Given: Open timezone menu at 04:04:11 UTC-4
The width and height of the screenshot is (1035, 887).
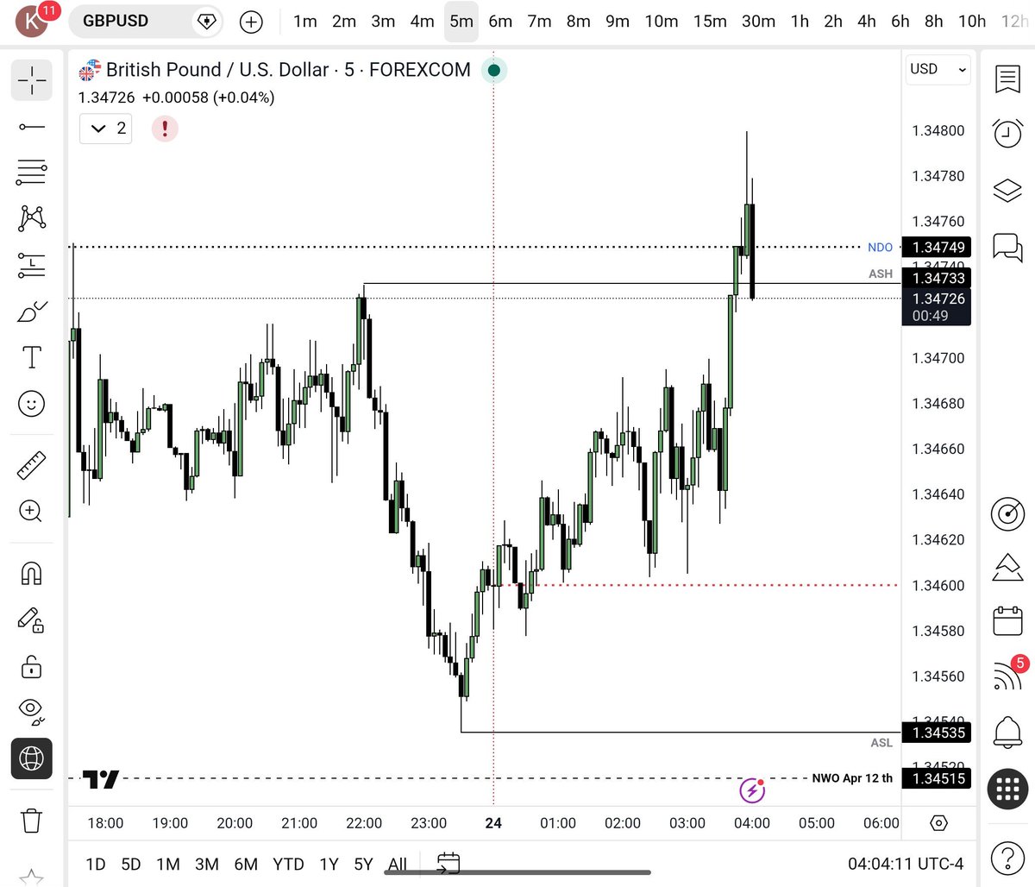Looking at the screenshot, I should pyautogui.click(x=906, y=864).
